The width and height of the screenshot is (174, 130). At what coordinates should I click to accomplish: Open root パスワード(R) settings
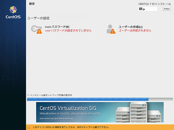click(x=57, y=27)
